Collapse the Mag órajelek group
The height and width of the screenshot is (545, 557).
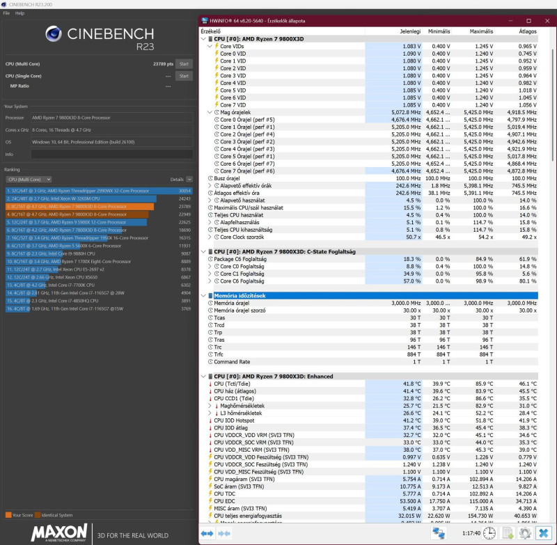click(x=210, y=112)
